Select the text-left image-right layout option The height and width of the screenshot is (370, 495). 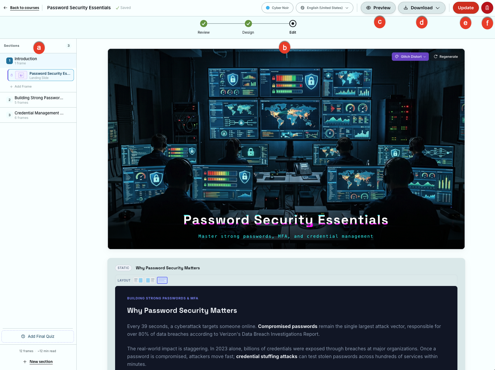pos(138,280)
